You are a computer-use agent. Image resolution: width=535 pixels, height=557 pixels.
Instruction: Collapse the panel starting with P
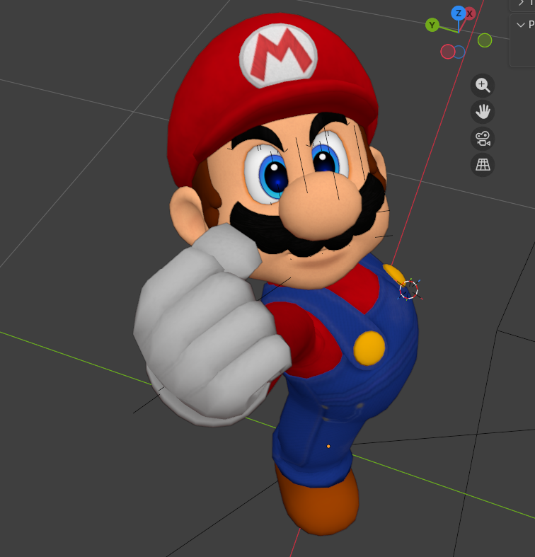(x=520, y=25)
